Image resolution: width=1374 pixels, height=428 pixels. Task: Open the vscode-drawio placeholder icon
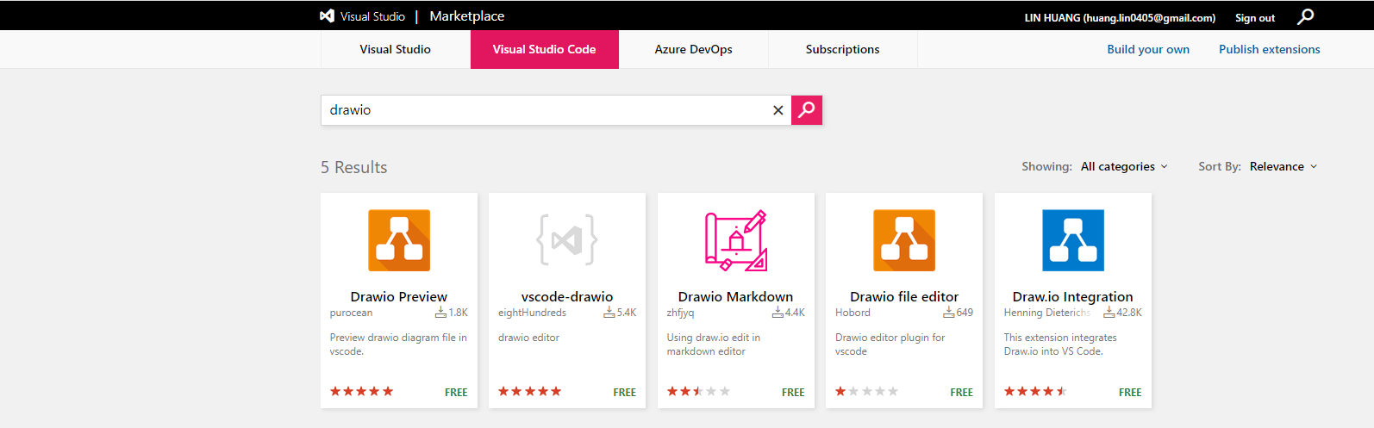(x=567, y=240)
